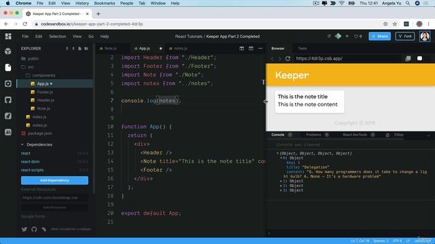Go forward in the preview browser
The height and width of the screenshot is (244, 435).
point(279,59)
